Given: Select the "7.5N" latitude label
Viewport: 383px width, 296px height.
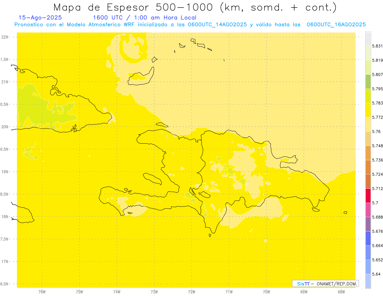Looking at the screenshot, I should (x=4, y=239).
